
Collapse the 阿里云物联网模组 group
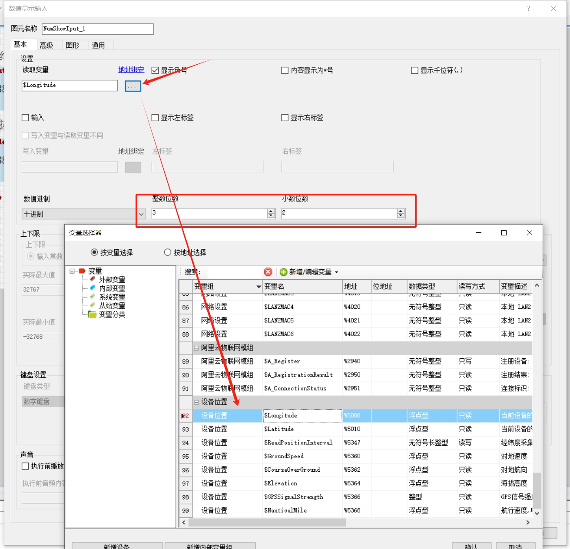click(196, 348)
